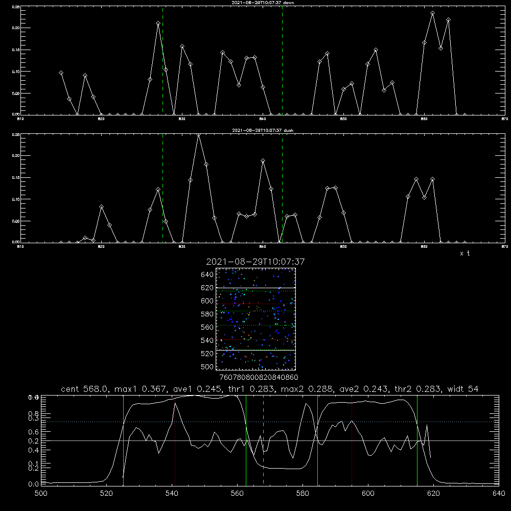The image size is (511, 511).
Task: Click the 'x t' label below dusk plot
Action: click(x=464, y=253)
